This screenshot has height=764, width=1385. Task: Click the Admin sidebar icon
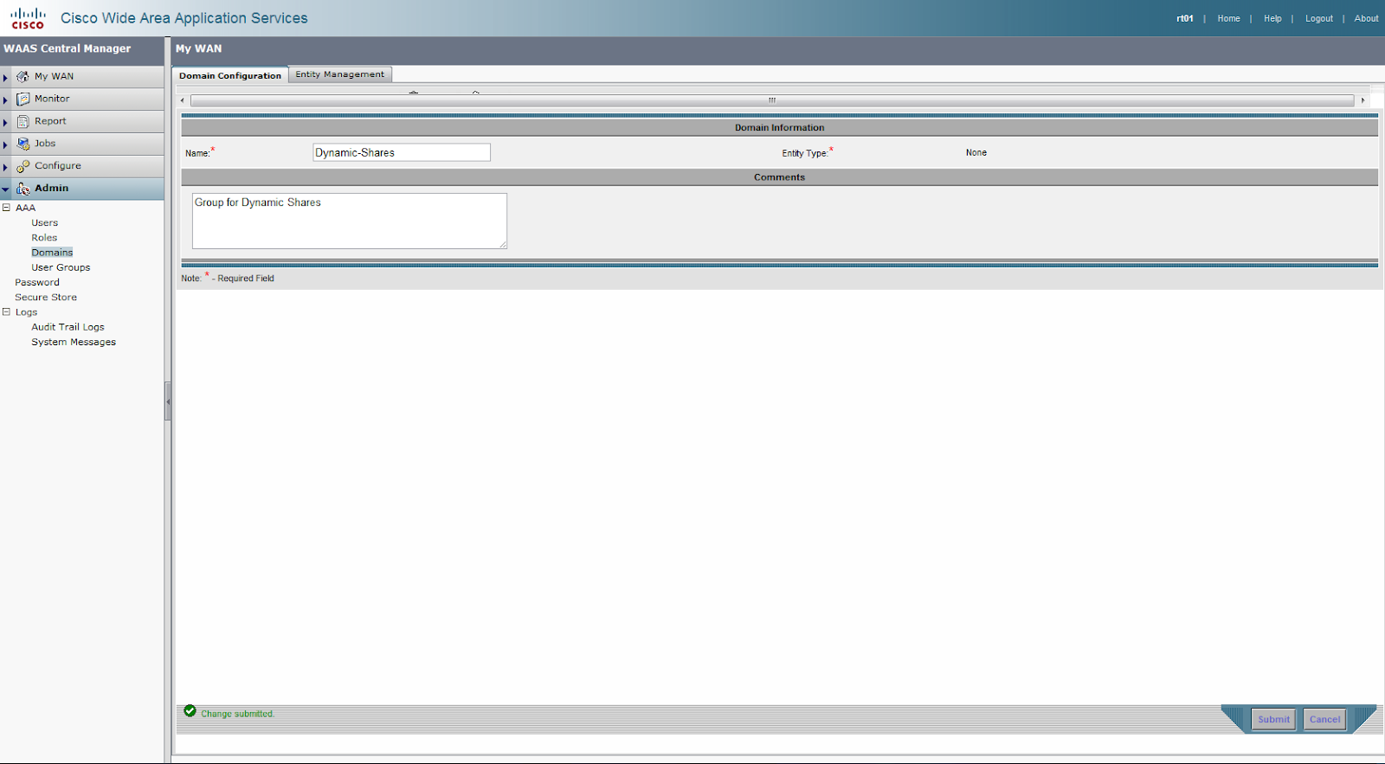[23, 189]
